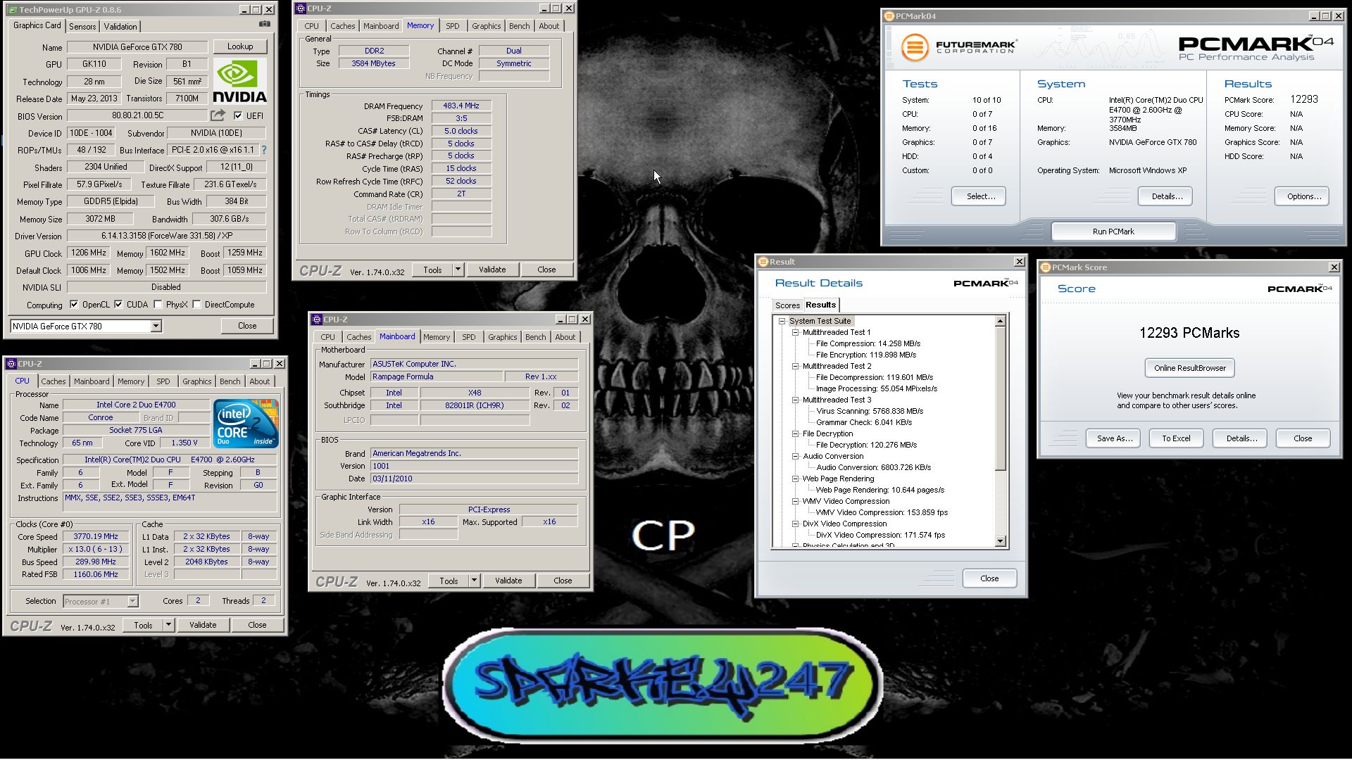Click the PCMark Score window title icon
The image size is (1352, 760).
(x=1046, y=267)
